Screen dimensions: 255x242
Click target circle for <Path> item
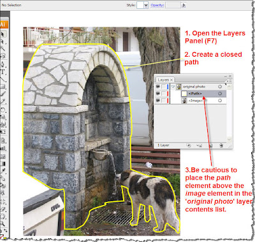tap(220, 94)
